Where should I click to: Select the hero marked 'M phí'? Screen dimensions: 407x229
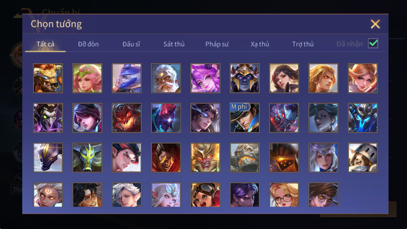pyautogui.click(x=245, y=118)
